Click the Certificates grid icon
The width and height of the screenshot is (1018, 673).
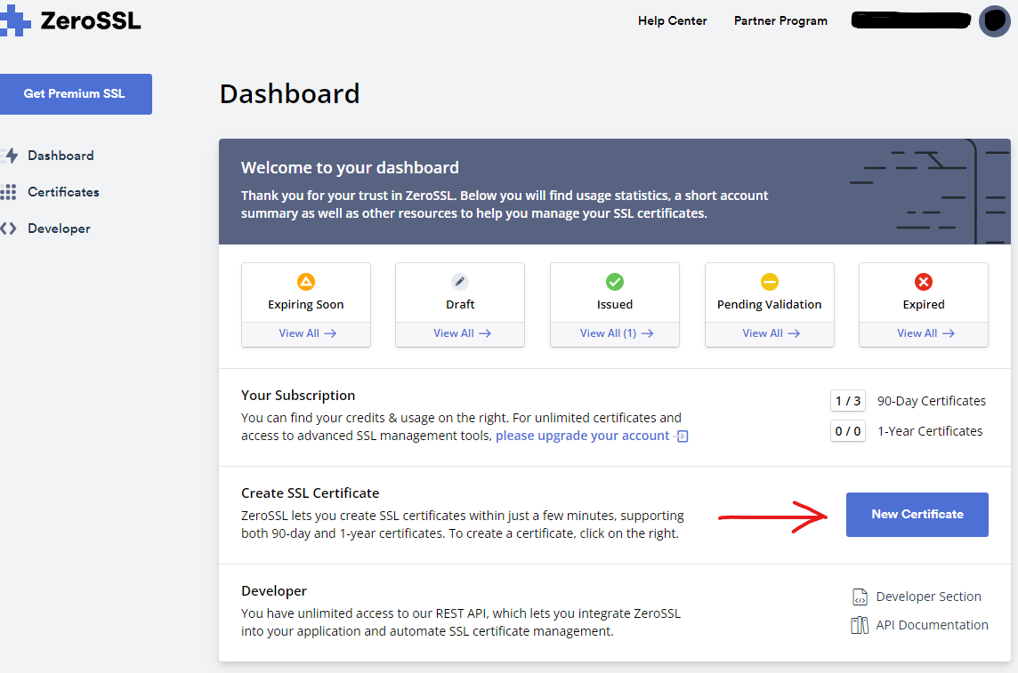pyautogui.click(x=9, y=192)
